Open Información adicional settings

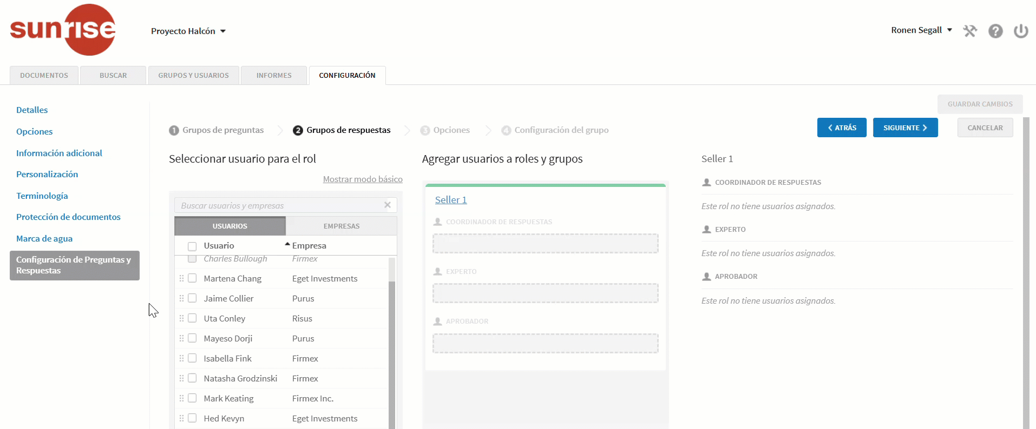click(59, 153)
